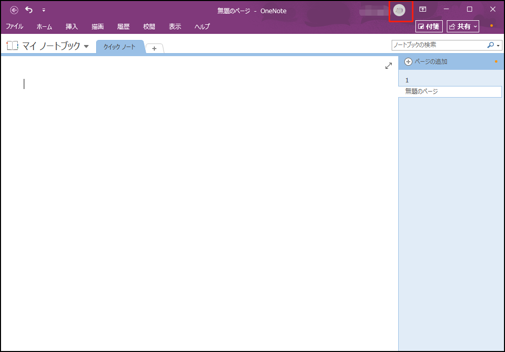Screen dimensions: 505x352
Task: Click the Back arrow in title bar
Action: click(x=14, y=10)
